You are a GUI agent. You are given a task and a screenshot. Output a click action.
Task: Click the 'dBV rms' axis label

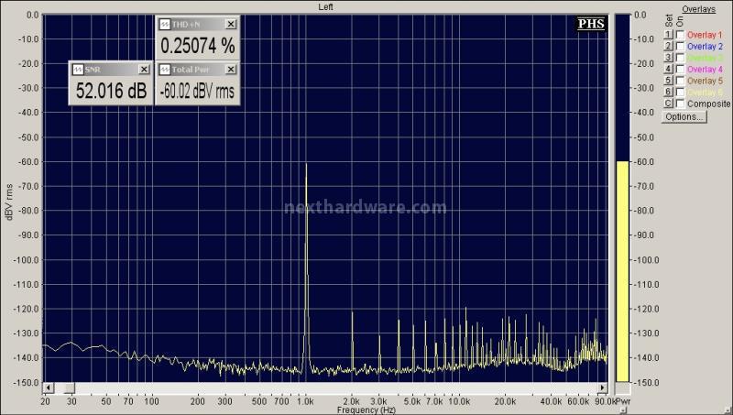click(9, 202)
